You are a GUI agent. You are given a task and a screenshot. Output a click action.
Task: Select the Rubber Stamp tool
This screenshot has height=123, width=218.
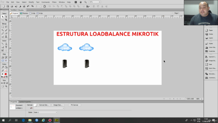pos(6,37)
